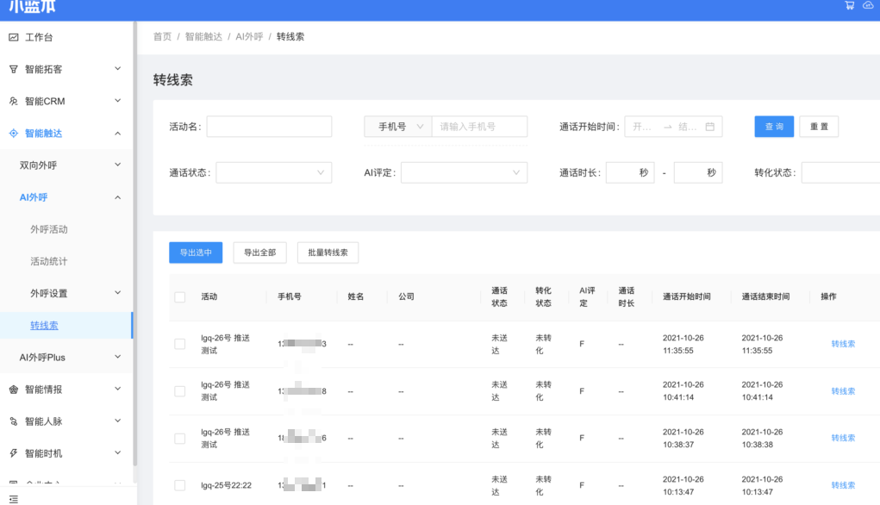Click the 智能情报 icon in sidebar
This screenshot has width=880, height=505.
pyautogui.click(x=13, y=390)
